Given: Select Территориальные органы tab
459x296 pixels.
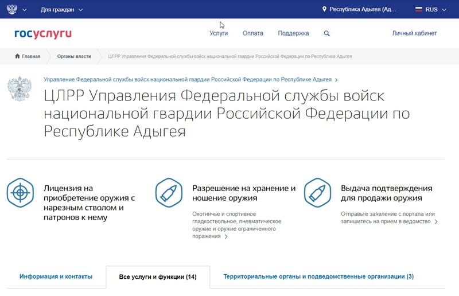Looking at the screenshot, I should click(318, 276).
